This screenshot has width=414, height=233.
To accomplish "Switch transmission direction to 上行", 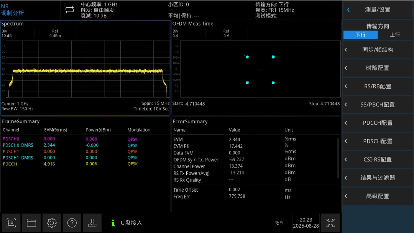I will [395, 35].
